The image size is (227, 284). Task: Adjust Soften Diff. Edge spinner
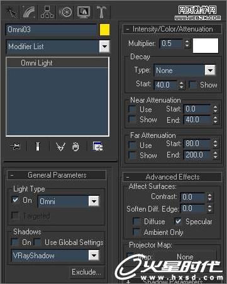click(x=209, y=208)
